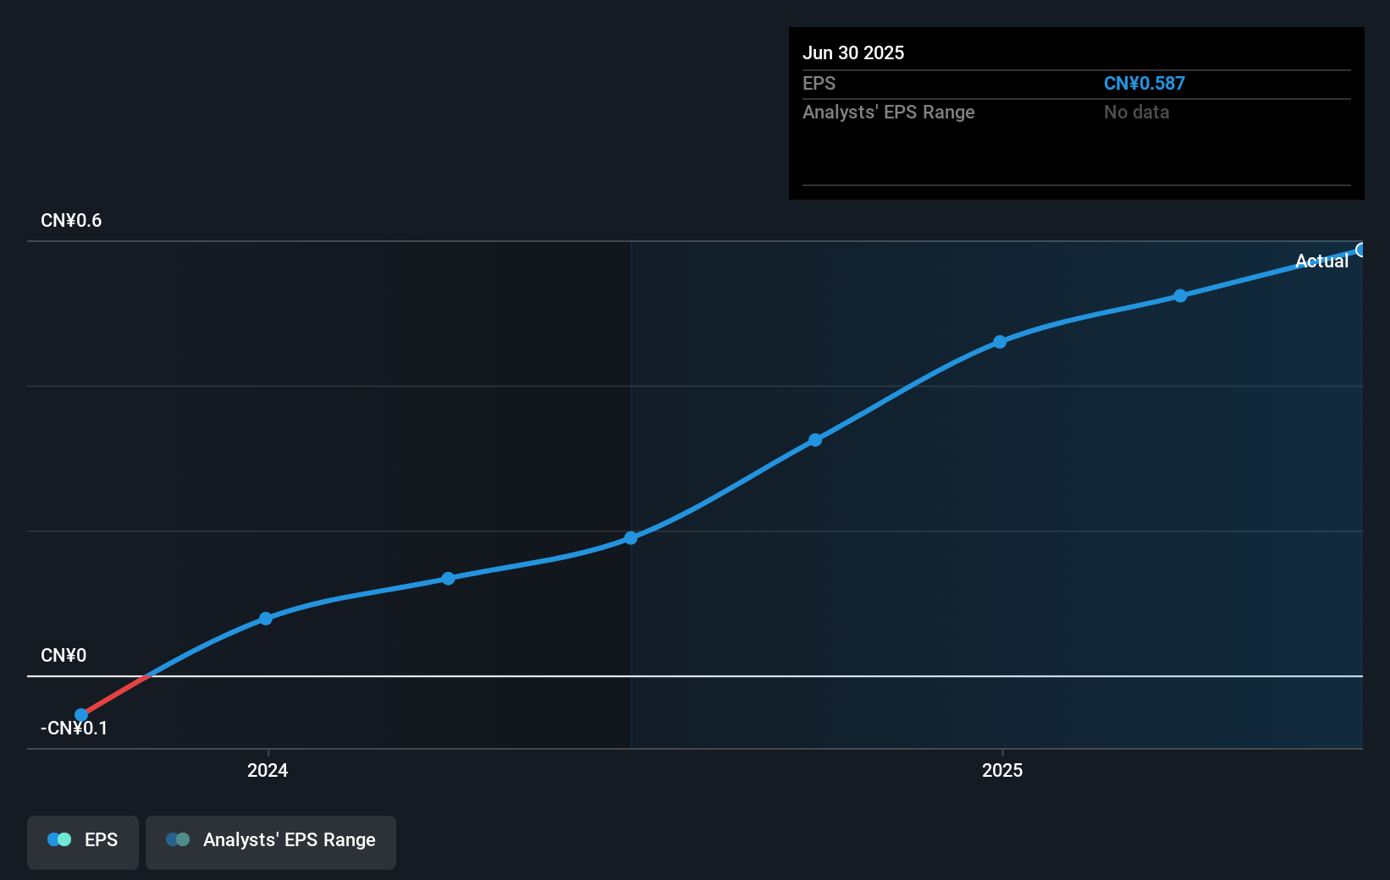This screenshot has width=1390, height=880.
Task: Select the mid-chart data point at CN¥0.2
Action: 631,538
